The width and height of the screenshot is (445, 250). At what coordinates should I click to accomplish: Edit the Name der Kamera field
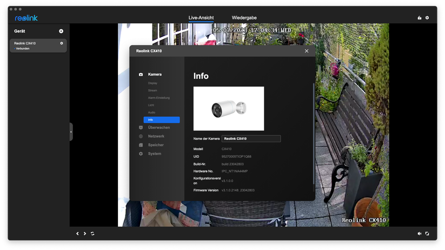251,139
